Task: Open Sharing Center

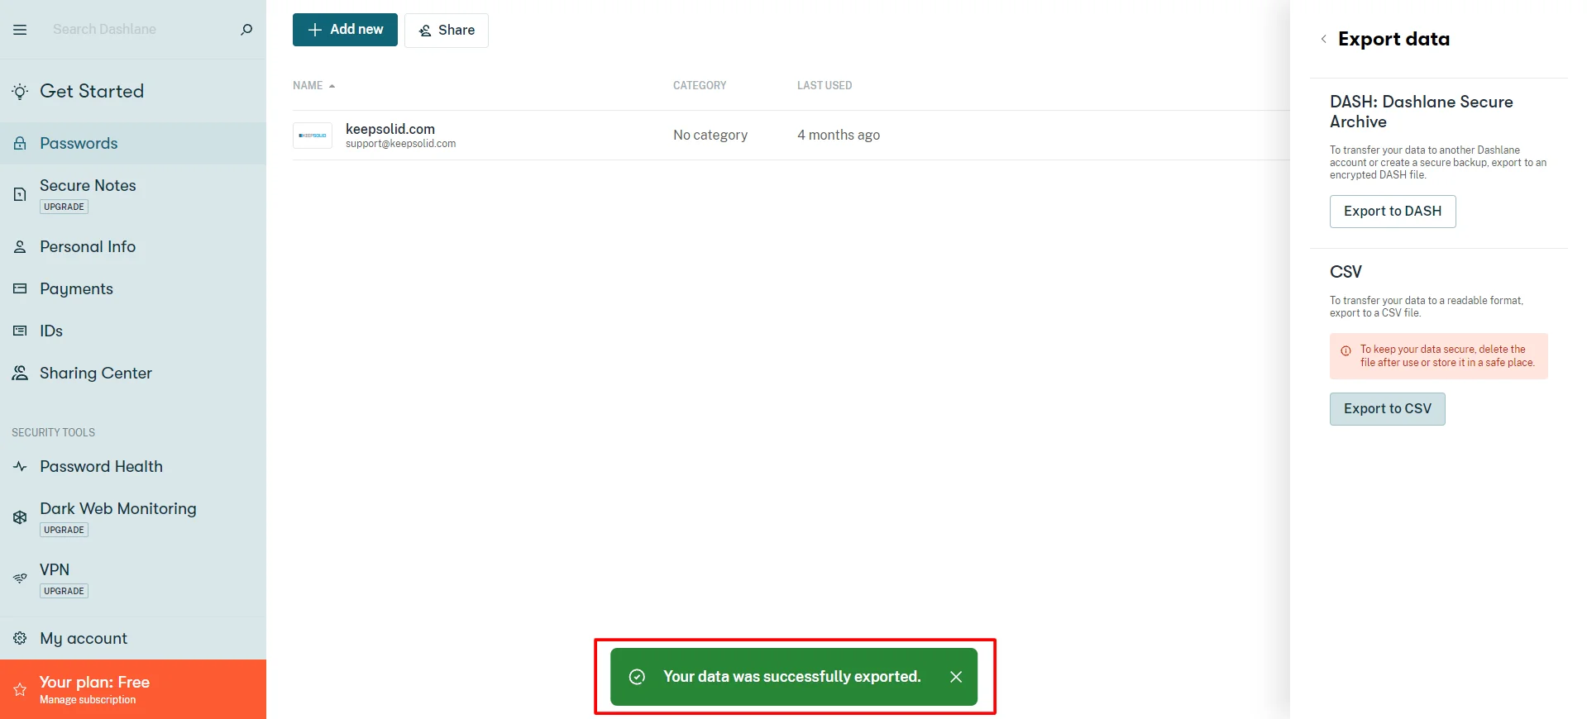Action: coord(95,373)
